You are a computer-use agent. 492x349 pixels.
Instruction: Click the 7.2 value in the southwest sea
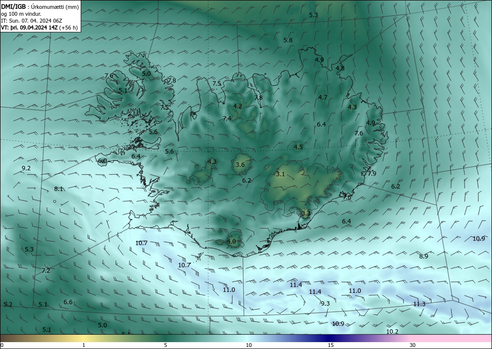click(x=46, y=270)
